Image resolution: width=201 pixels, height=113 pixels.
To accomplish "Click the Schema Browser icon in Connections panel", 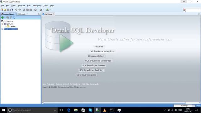I will point(14,18).
